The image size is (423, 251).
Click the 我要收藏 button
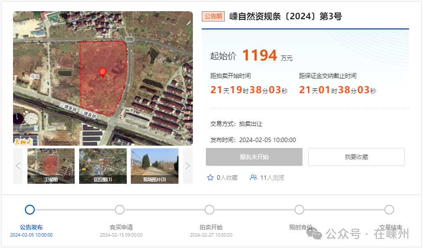click(x=356, y=157)
